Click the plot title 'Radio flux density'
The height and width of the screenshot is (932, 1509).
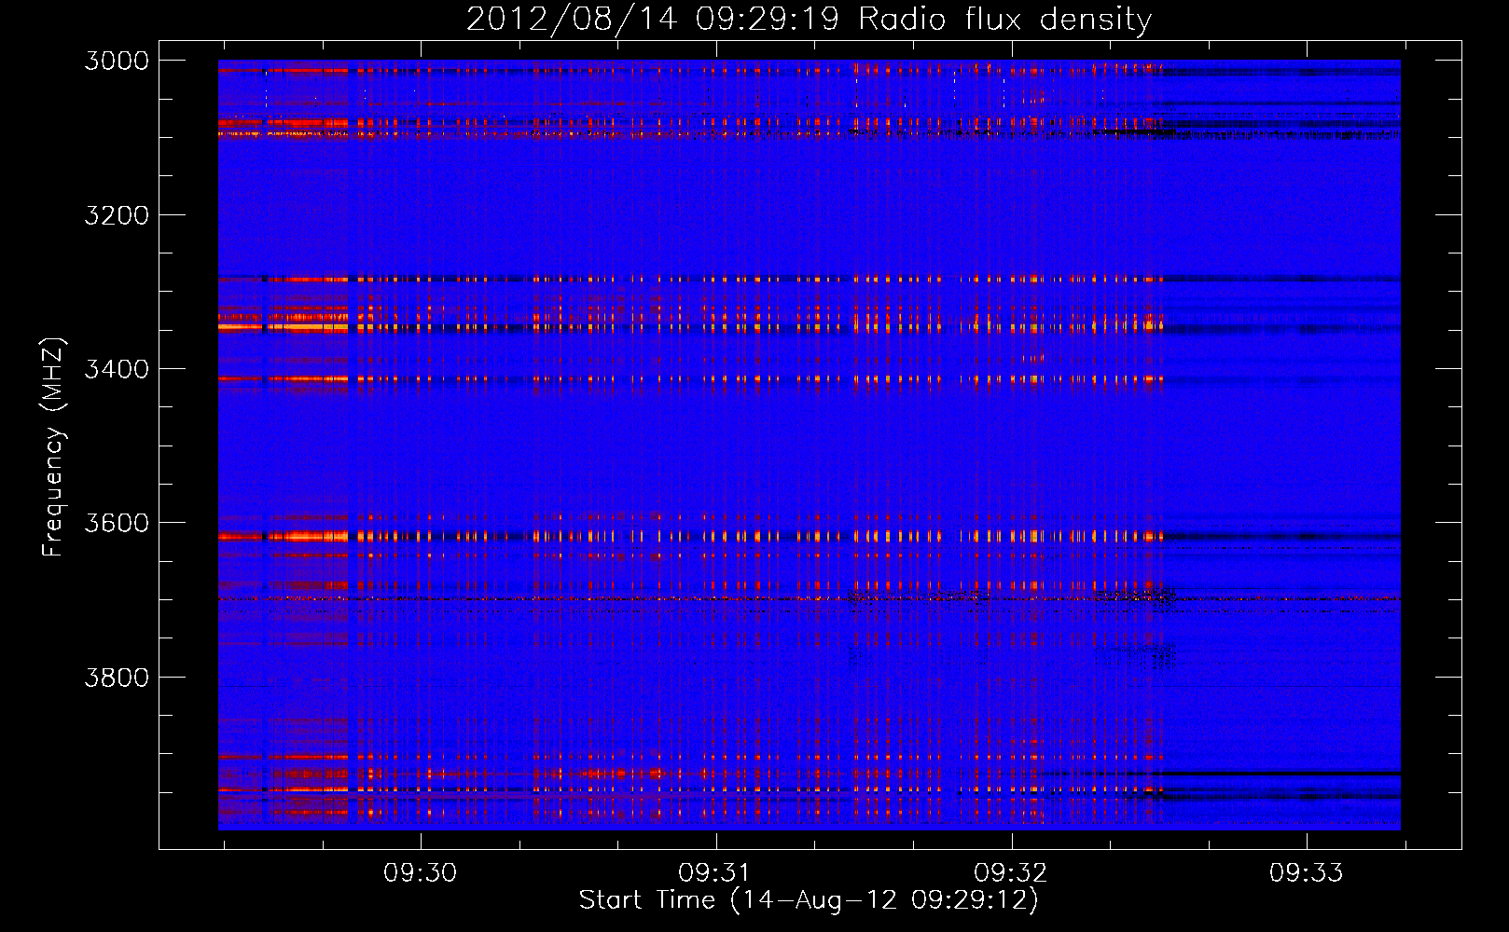[809, 20]
